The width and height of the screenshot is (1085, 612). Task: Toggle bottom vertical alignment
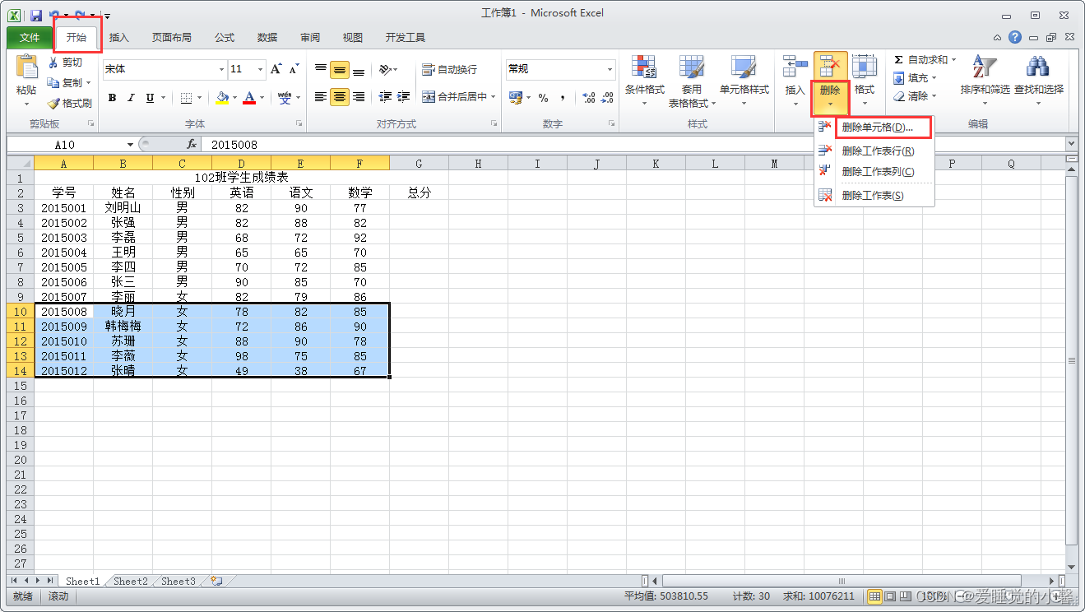359,70
